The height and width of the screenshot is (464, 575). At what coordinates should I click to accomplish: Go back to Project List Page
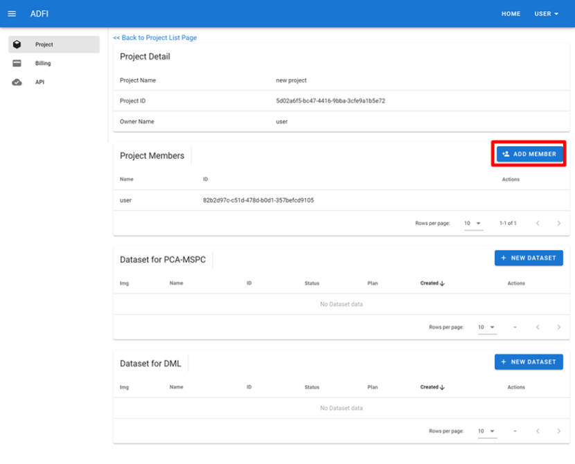pyautogui.click(x=155, y=37)
